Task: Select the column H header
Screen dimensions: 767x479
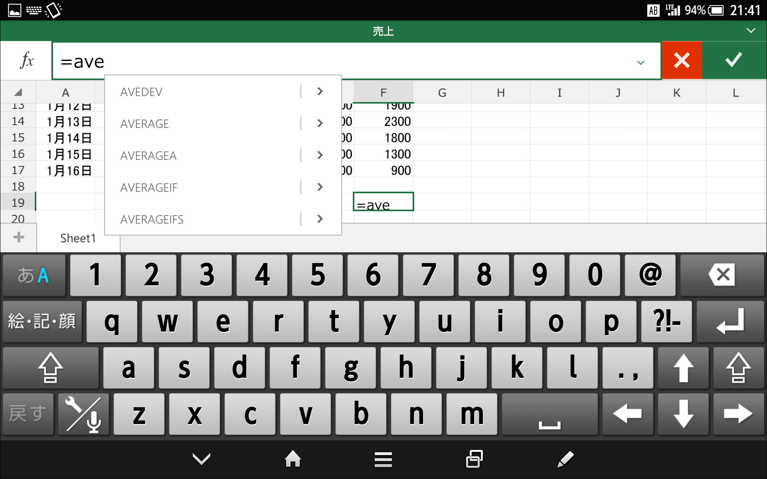Action: [x=500, y=93]
